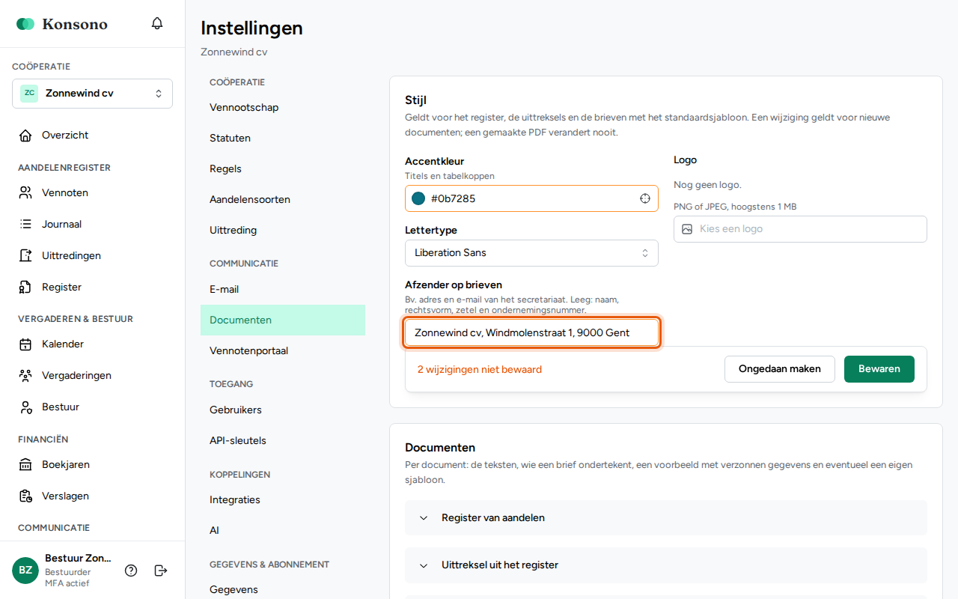Open the Lettertype Liberation Sans dropdown

(x=531, y=253)
